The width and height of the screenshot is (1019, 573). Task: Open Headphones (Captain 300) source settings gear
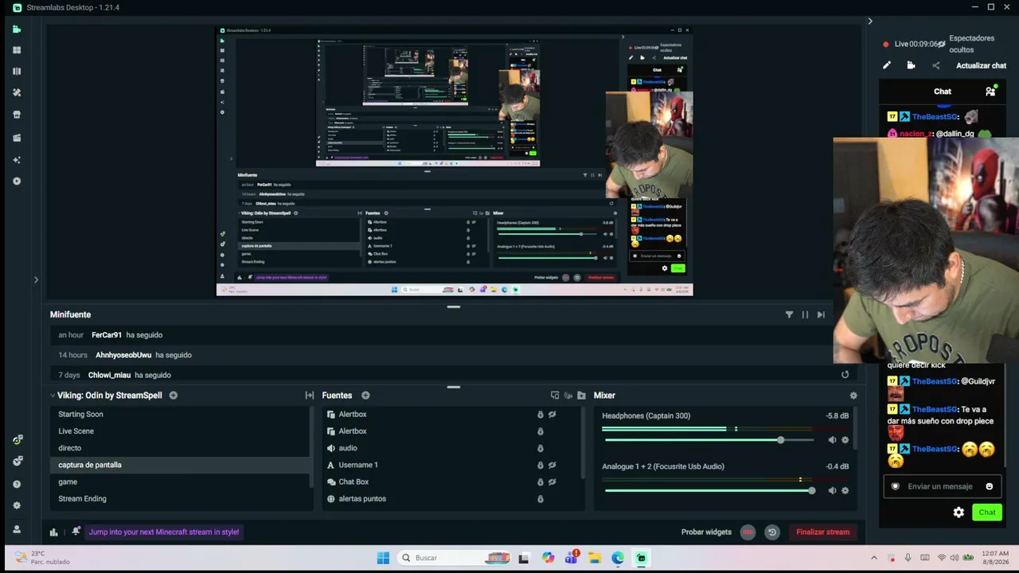click(x=845, y=440)
